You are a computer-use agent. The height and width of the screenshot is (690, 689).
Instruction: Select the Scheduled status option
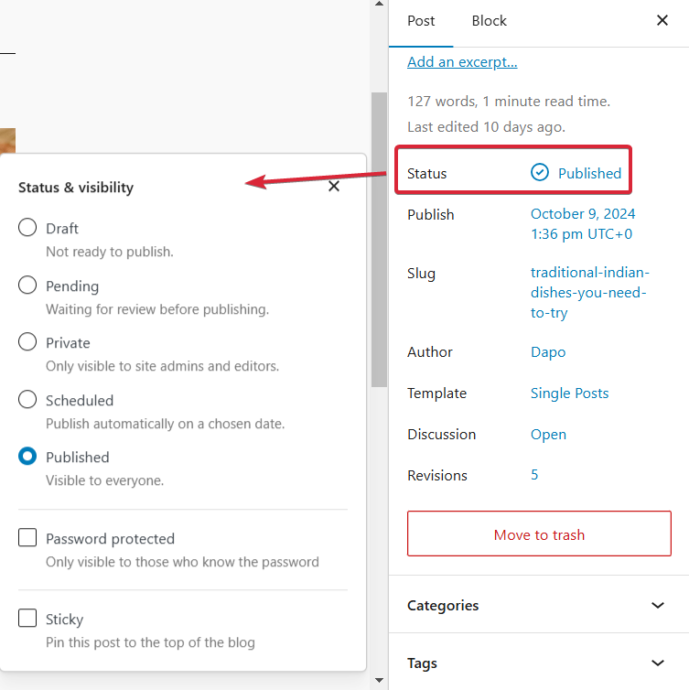coord(28,400)
